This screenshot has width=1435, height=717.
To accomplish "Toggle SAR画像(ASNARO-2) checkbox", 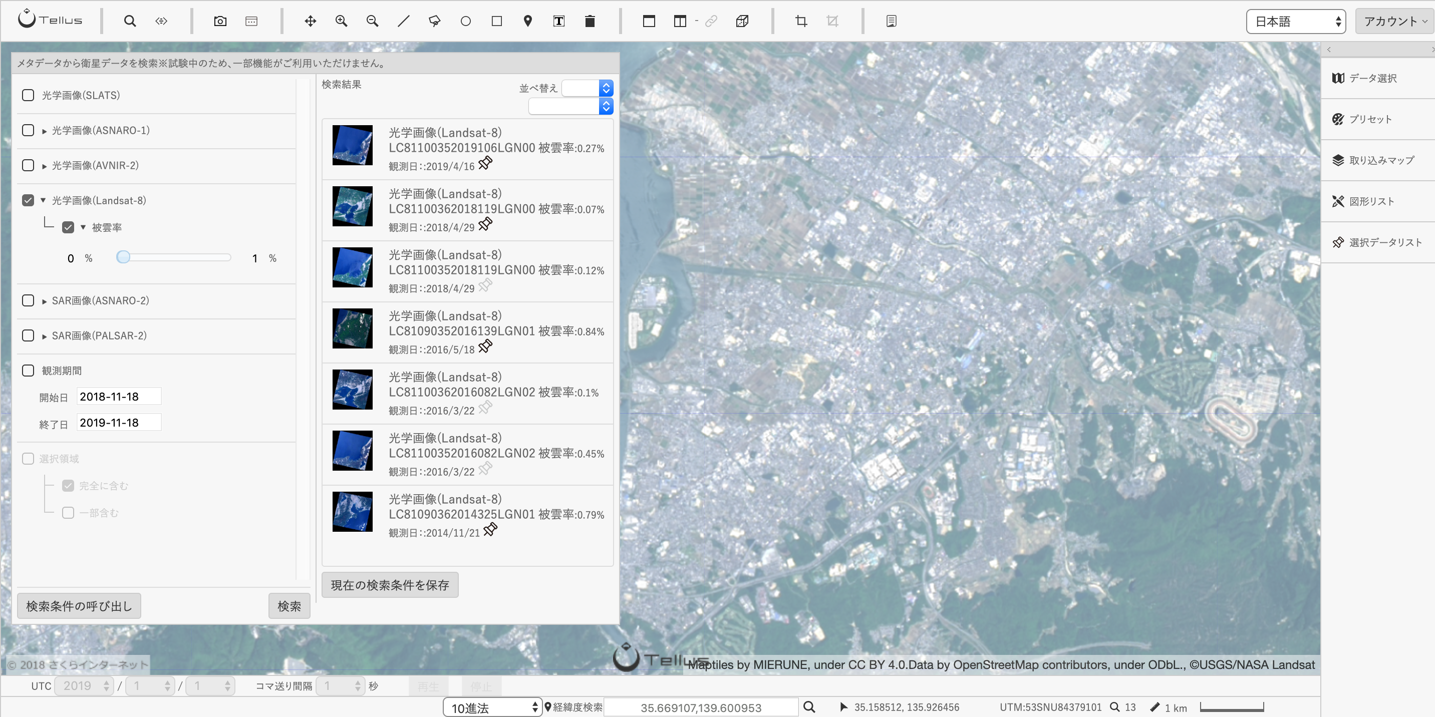I will coord(28,300).
